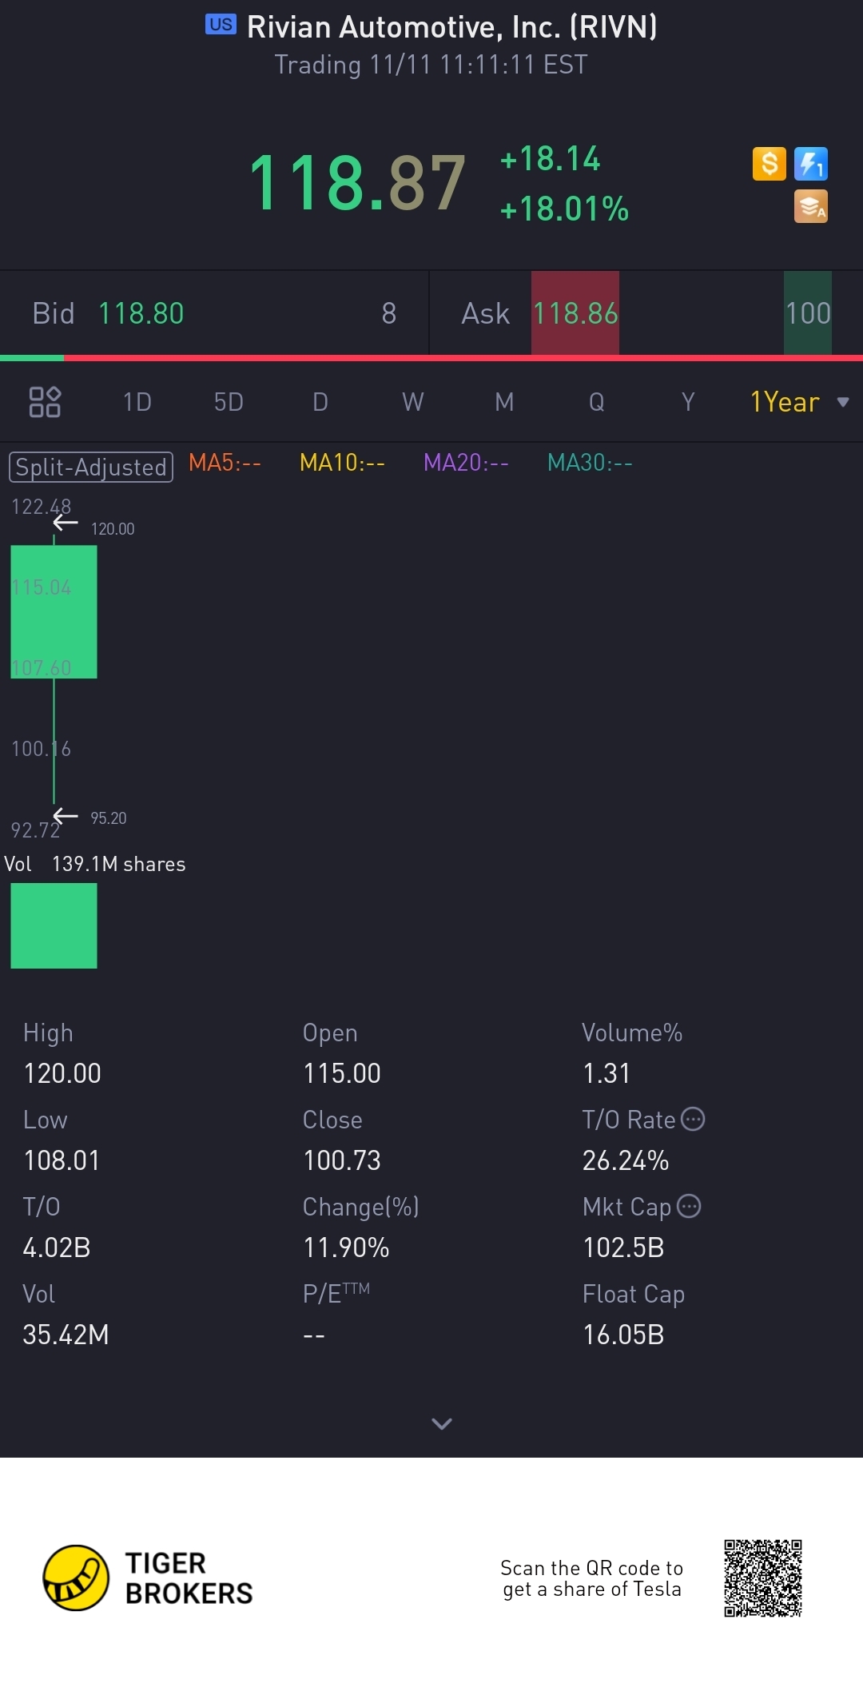Switch to the 5D chart tab
863x1699 pixels.
pos(229,401)
